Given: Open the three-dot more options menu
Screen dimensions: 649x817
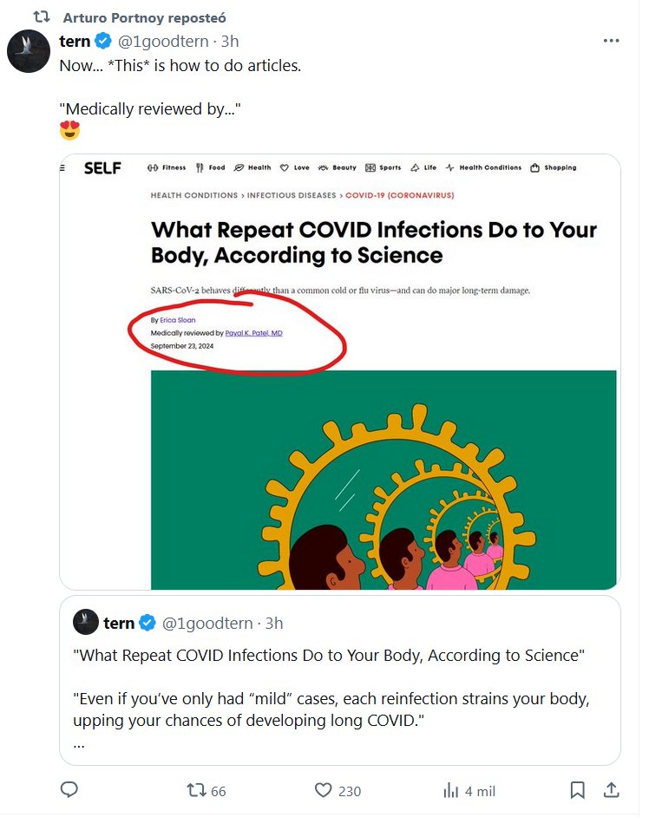Looking at the screenshot, I should click(x=611, y=41).
